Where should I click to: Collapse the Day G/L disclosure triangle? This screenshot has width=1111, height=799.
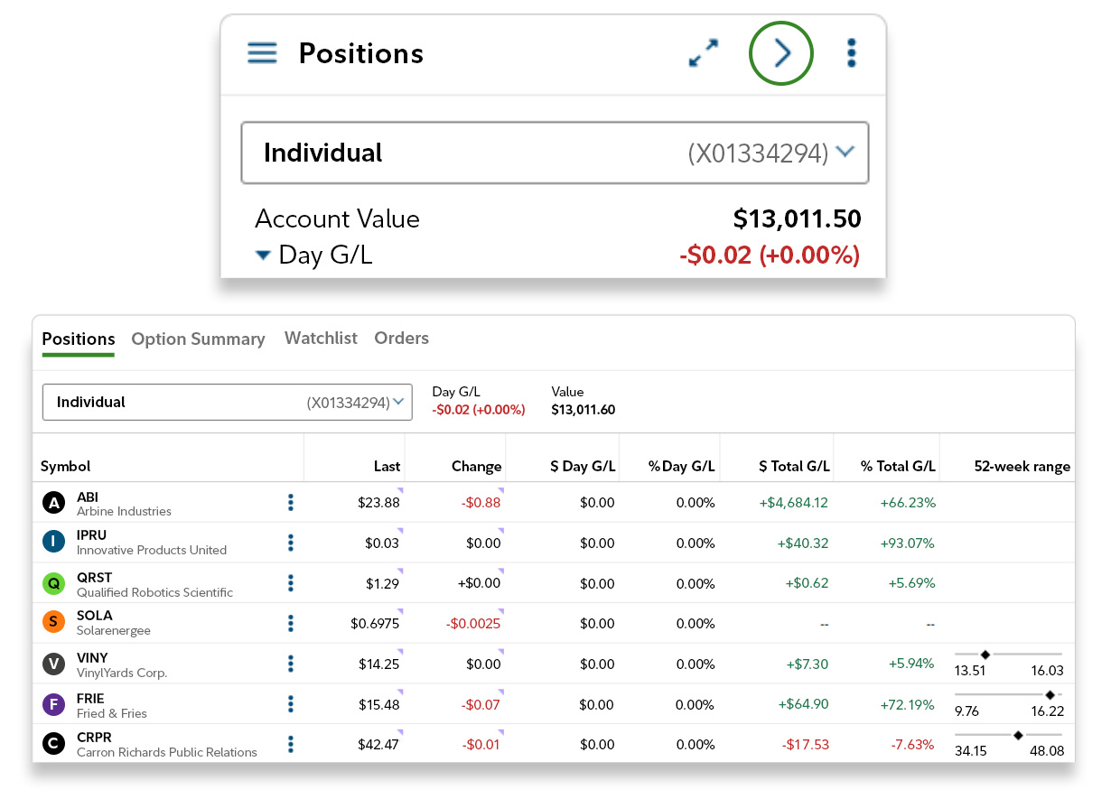pyautogui.click(x=263, y=255)
